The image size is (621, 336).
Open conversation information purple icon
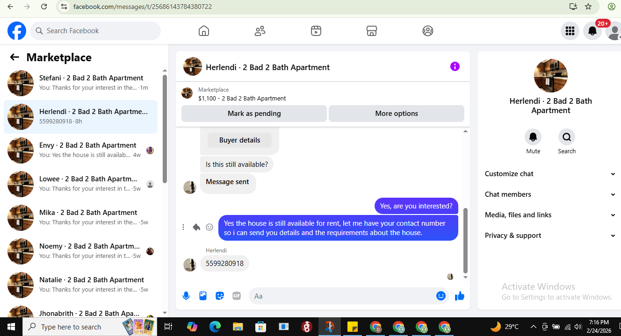455,66
